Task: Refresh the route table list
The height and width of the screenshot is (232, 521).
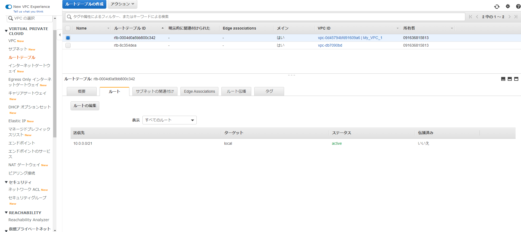Action: point(497,7)
